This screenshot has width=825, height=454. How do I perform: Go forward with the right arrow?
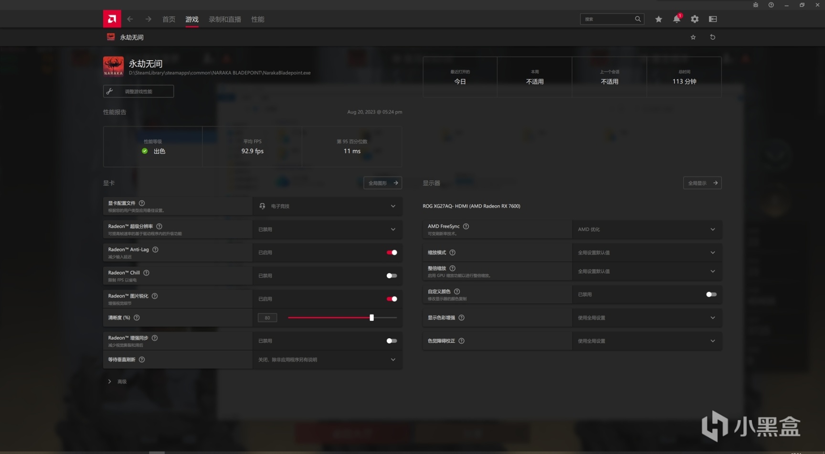[148, 19]
